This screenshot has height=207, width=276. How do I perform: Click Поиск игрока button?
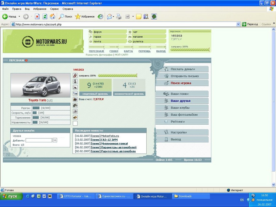coord(182,83)
